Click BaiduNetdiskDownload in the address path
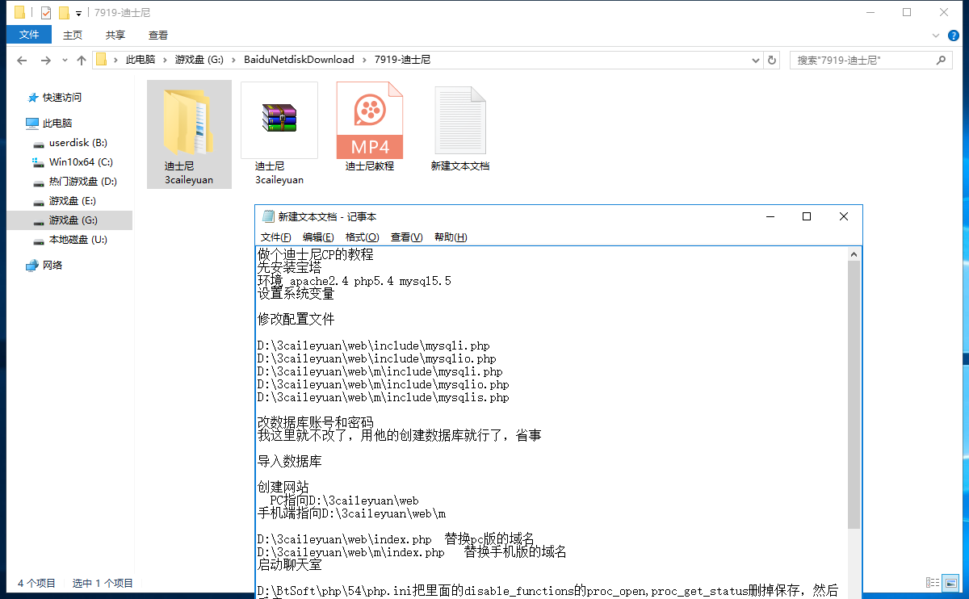 (x=299, y=60)
